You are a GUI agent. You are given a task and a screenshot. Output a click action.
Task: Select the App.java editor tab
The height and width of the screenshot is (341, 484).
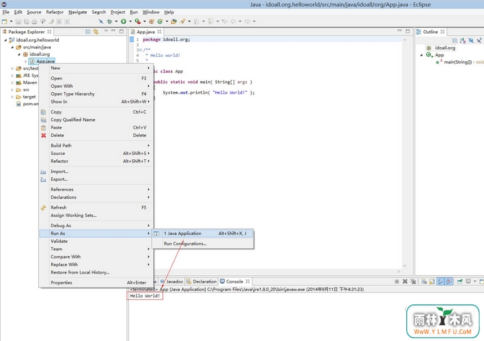coord(145,32)
